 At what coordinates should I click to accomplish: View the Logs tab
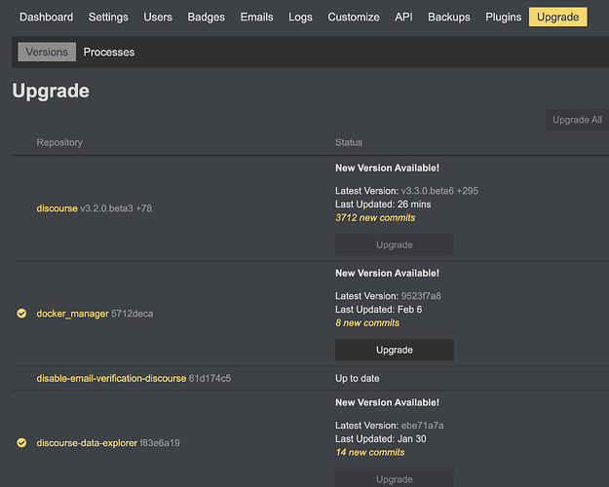pyautogui.click(x=300, y=18)
